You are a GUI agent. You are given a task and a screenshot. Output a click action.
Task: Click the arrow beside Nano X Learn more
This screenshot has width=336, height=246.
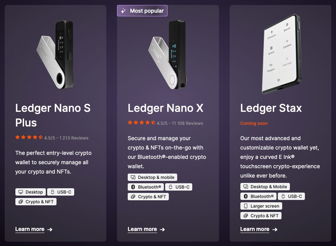pos(163,229)
